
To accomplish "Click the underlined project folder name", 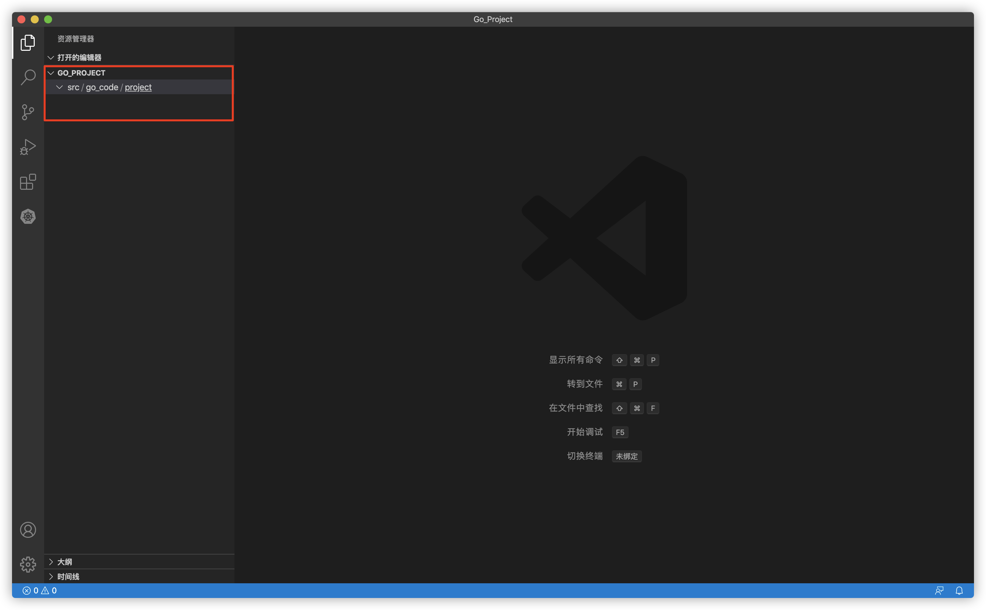I will coord(138,87).
